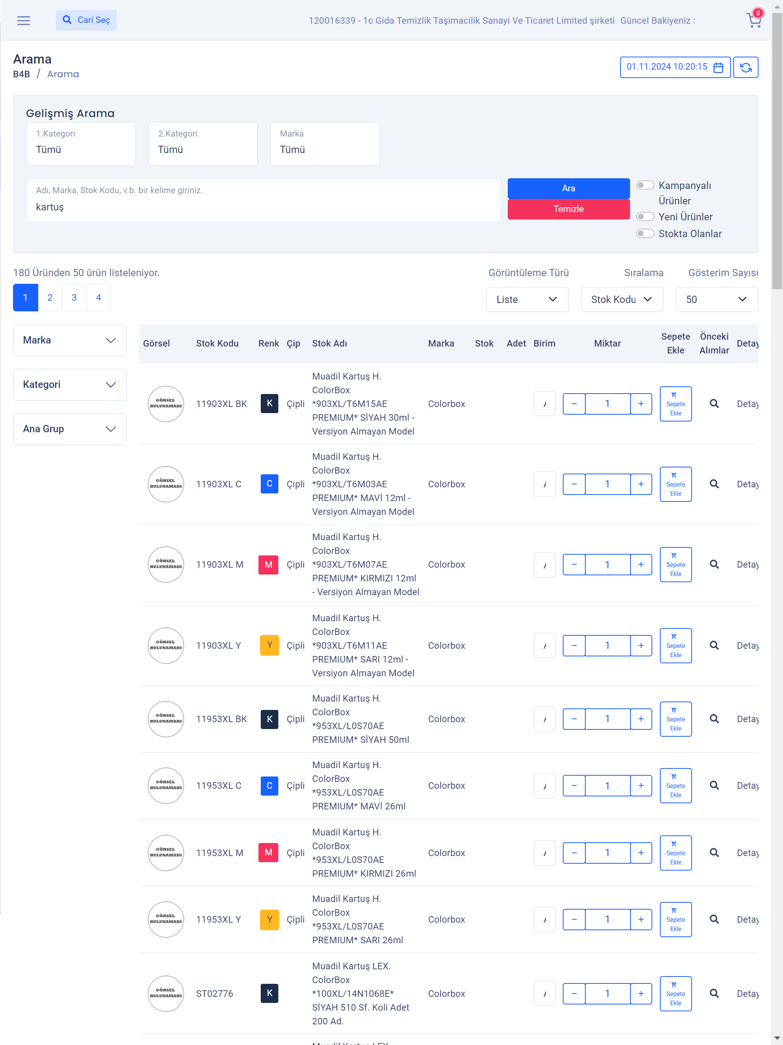Add 11953XL C to cart

675,785
